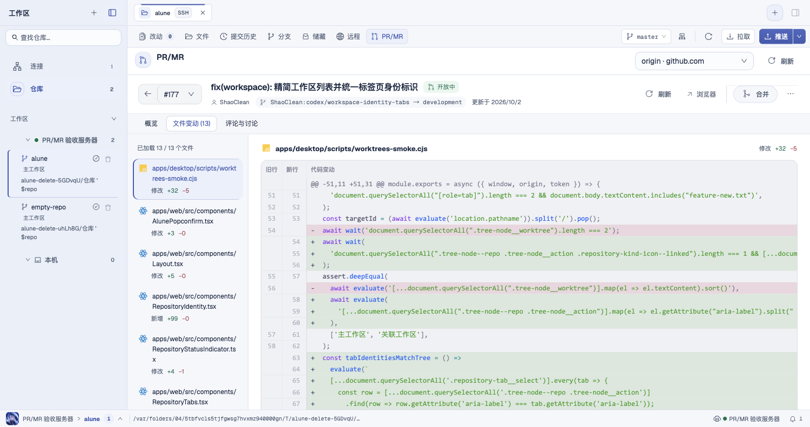Pull changes with the 拉取 button
Screen dimensions: 810x427
click(738, 37)
